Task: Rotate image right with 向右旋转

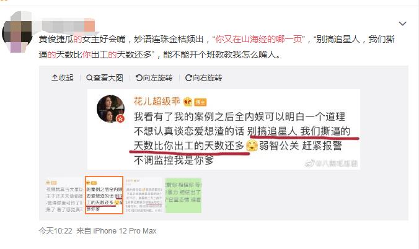Action: tap(204, 78)
